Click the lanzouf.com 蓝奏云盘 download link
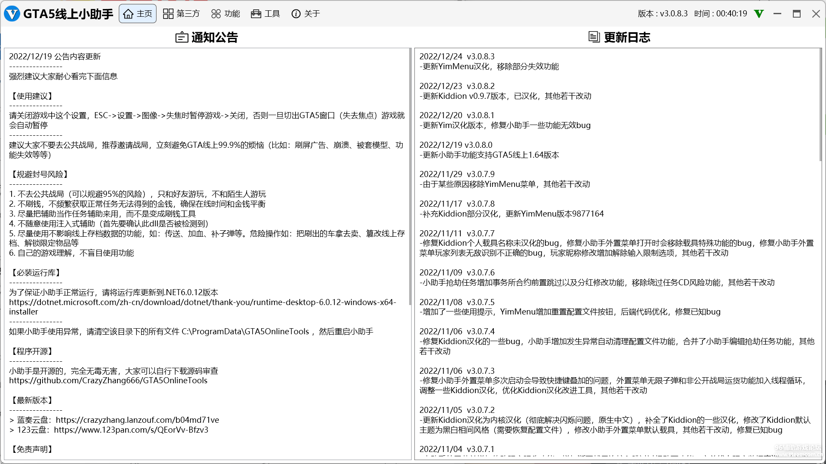This screenshot has width=826, height=464. click(x=137, y=420)
